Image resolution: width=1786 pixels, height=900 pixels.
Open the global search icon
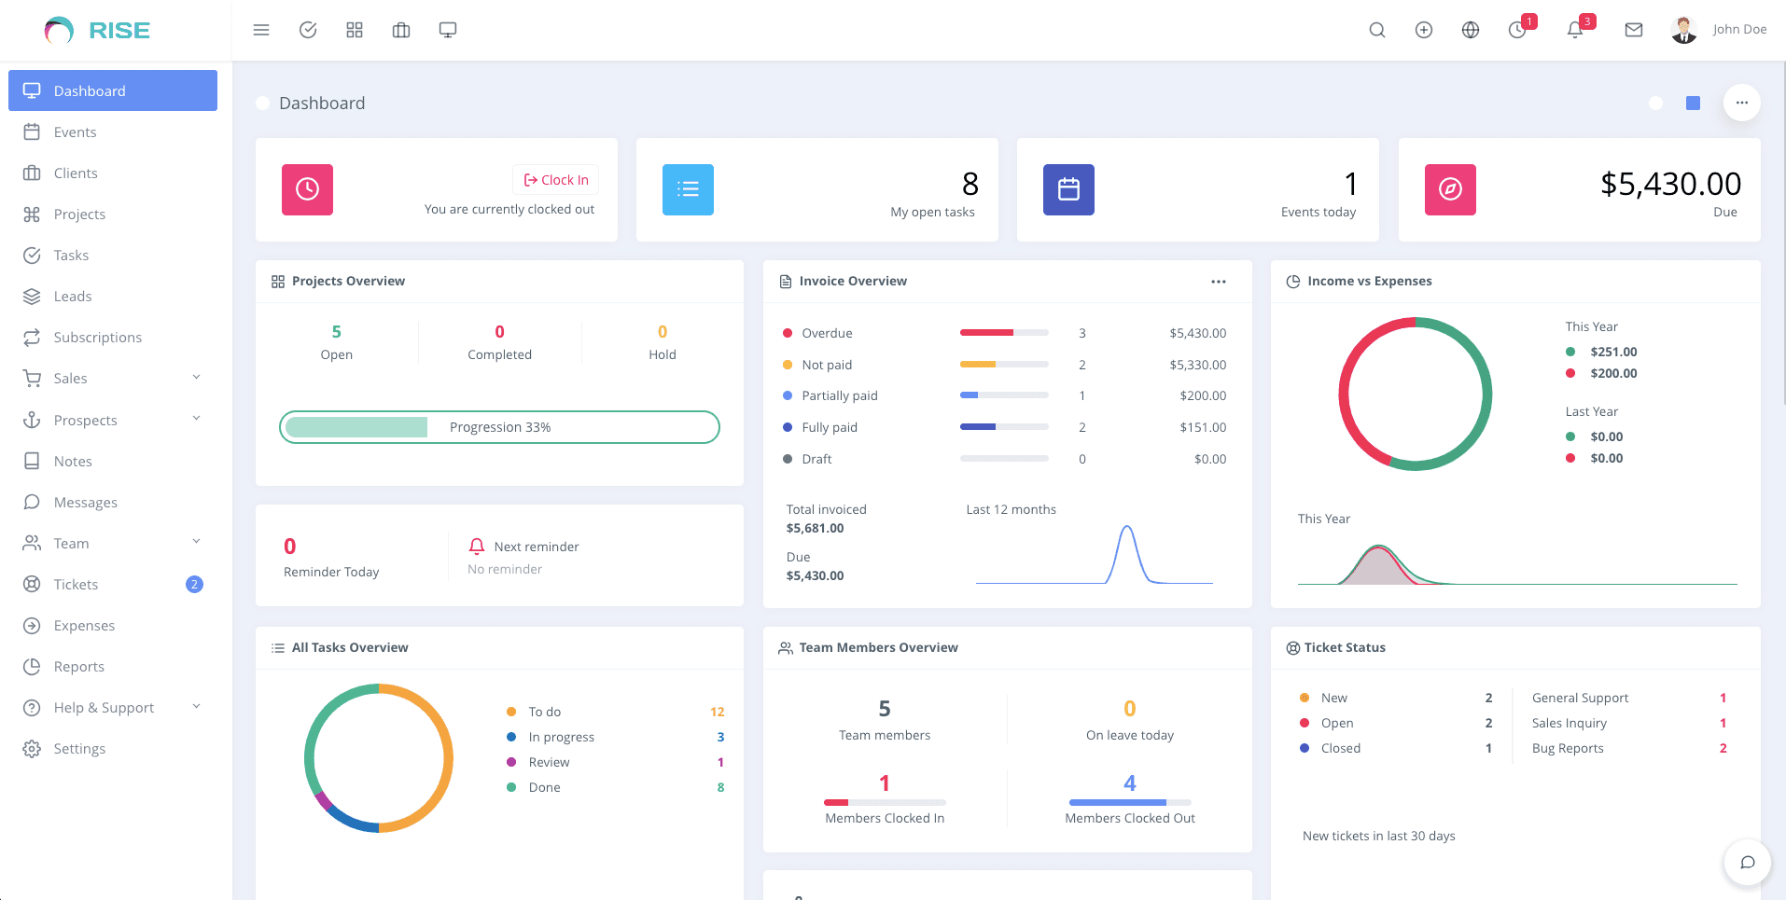pyautogui.click(x=1376, y=29)
